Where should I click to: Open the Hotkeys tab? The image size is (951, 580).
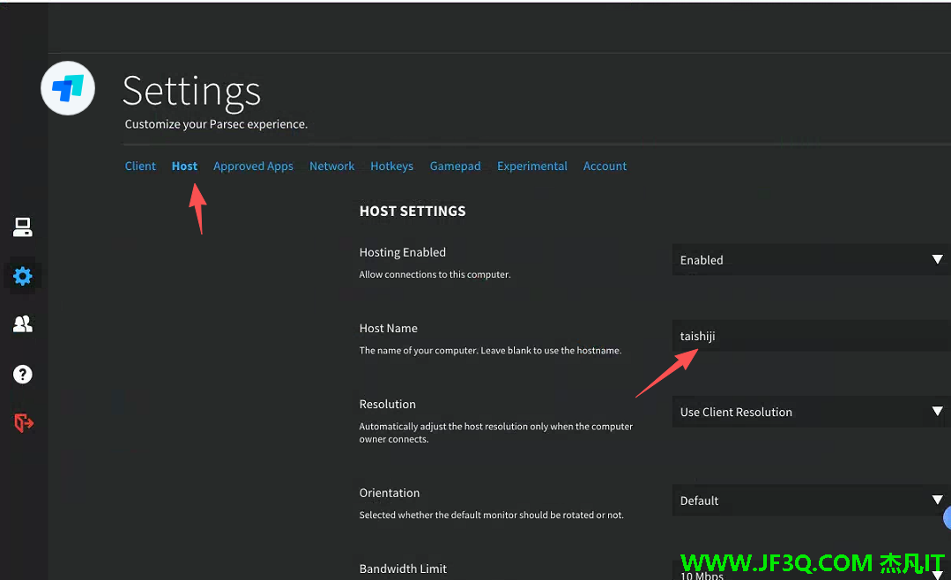click(x=391, y=166)
